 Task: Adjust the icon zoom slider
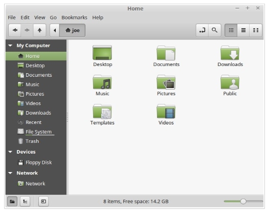click(243, 201)
